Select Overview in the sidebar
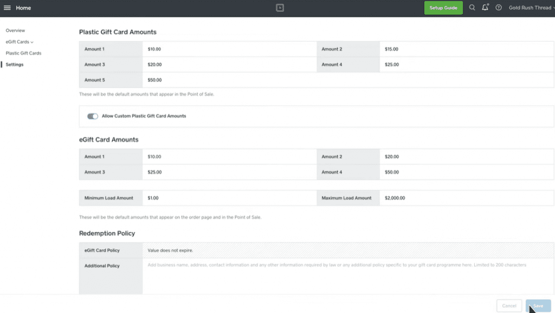This screenshot has width=555, height=313. point(15,30)
